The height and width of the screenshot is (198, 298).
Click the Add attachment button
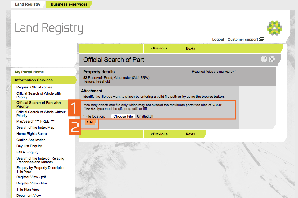tap(90, 123)
